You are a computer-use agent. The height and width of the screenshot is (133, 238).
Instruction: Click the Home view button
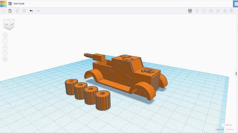[5, 35]
